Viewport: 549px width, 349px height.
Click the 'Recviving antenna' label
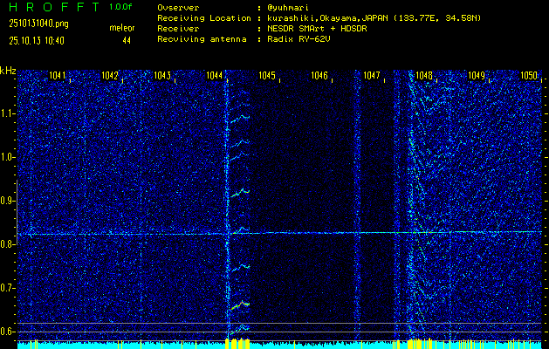click(x=202, y=39)
